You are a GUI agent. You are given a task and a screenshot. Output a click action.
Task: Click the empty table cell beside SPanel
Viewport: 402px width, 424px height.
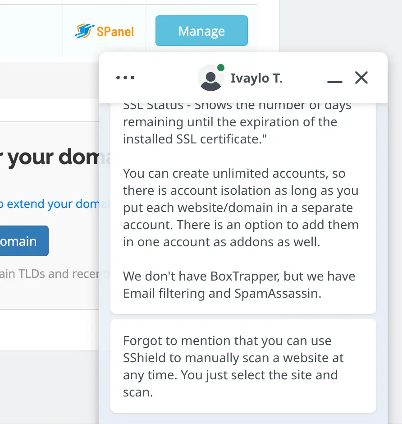click(31, 31)
